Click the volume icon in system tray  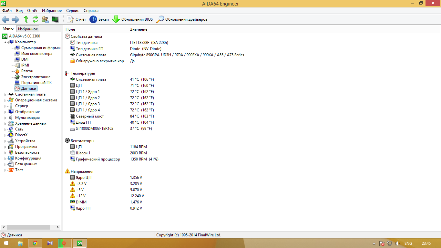pos(397,243)
